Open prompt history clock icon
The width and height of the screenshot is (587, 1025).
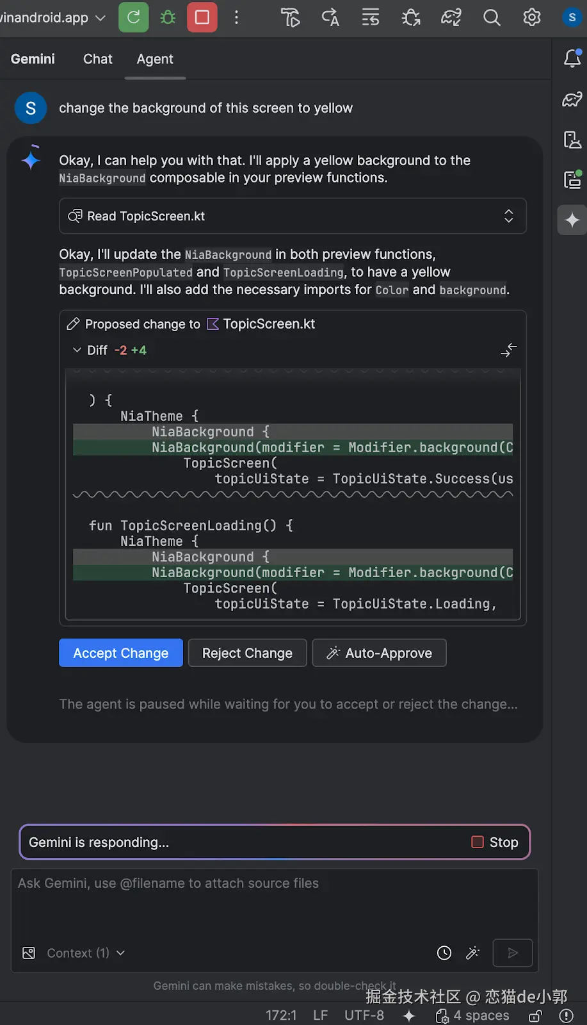(444, 953)
